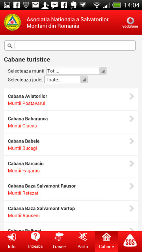Click the search magnifier icon

point(10,46)
